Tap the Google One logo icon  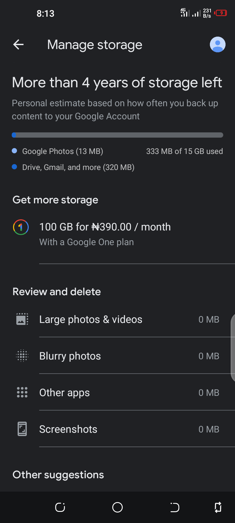21,227
